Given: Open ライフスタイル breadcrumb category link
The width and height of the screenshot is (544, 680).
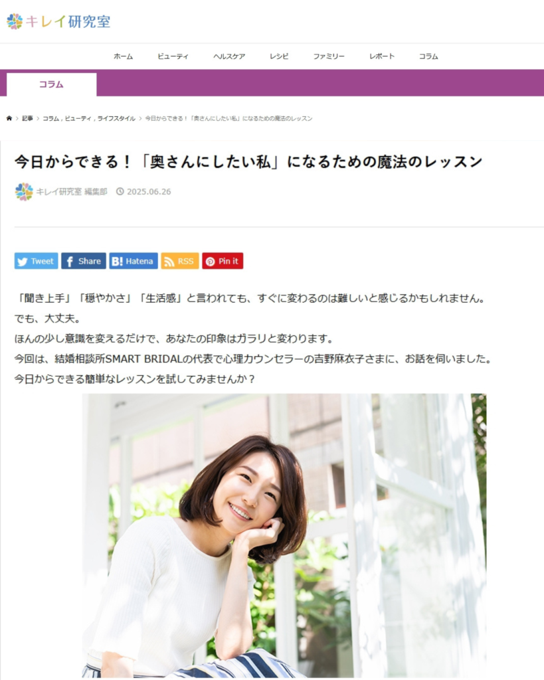Looking at the screenshot, I should (x=116, y=118).
